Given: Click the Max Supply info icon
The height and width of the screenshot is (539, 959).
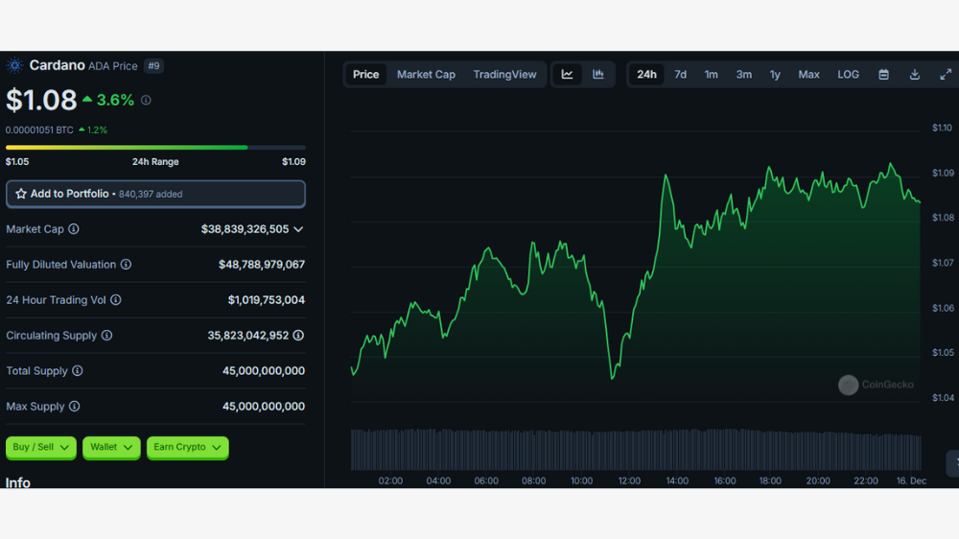Looking at the screenshot, I should [x=74, y=407].
